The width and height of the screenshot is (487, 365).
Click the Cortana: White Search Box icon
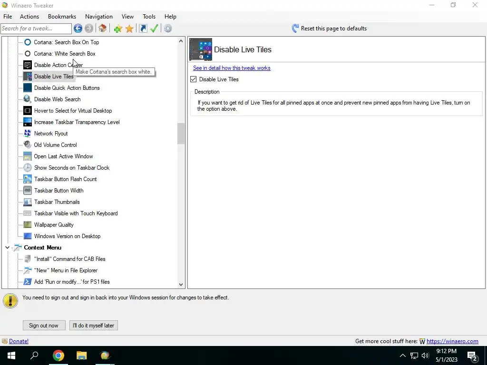(x=28, y=54)
